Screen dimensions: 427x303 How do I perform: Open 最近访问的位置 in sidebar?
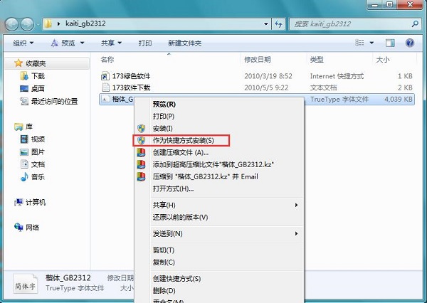click(x=48, y=101)
